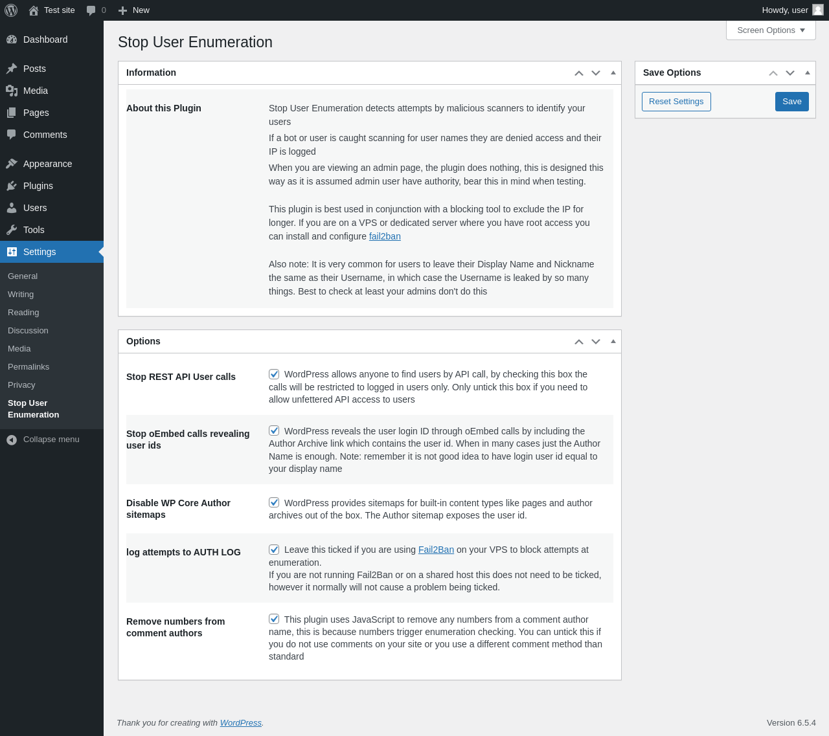829x736 pixels.
Task: Click the Plugins plug icon
Action: (x=12, y=186)
